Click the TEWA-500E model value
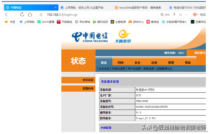Image resolution: width=210 pixels, height=134 pixels. (142, 101)
